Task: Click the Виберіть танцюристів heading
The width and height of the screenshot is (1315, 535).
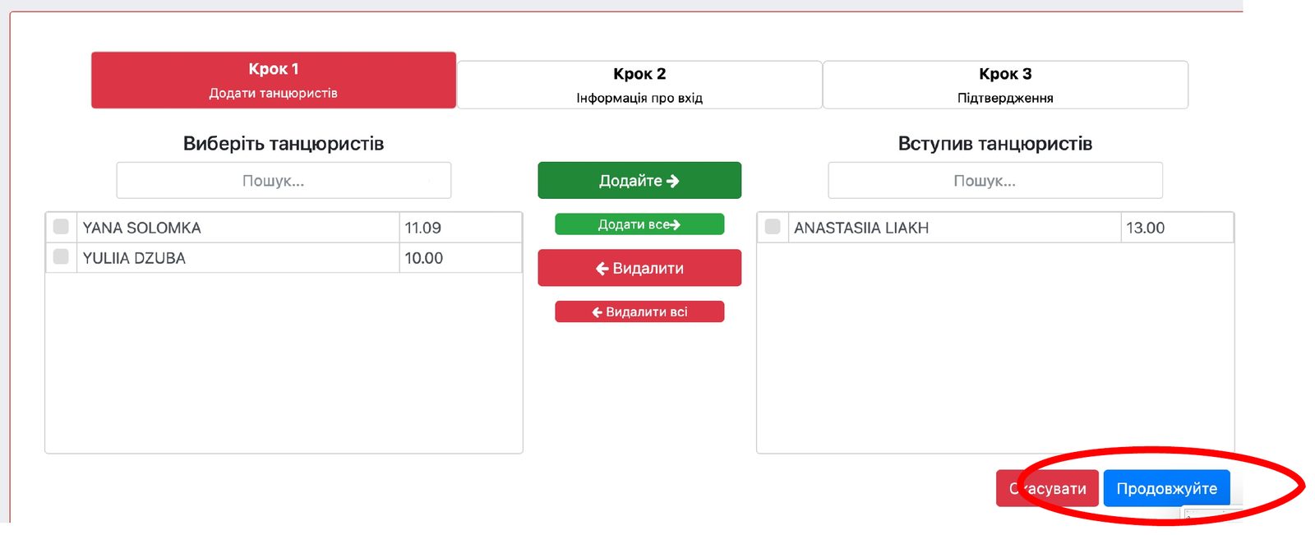Action: 284,144
